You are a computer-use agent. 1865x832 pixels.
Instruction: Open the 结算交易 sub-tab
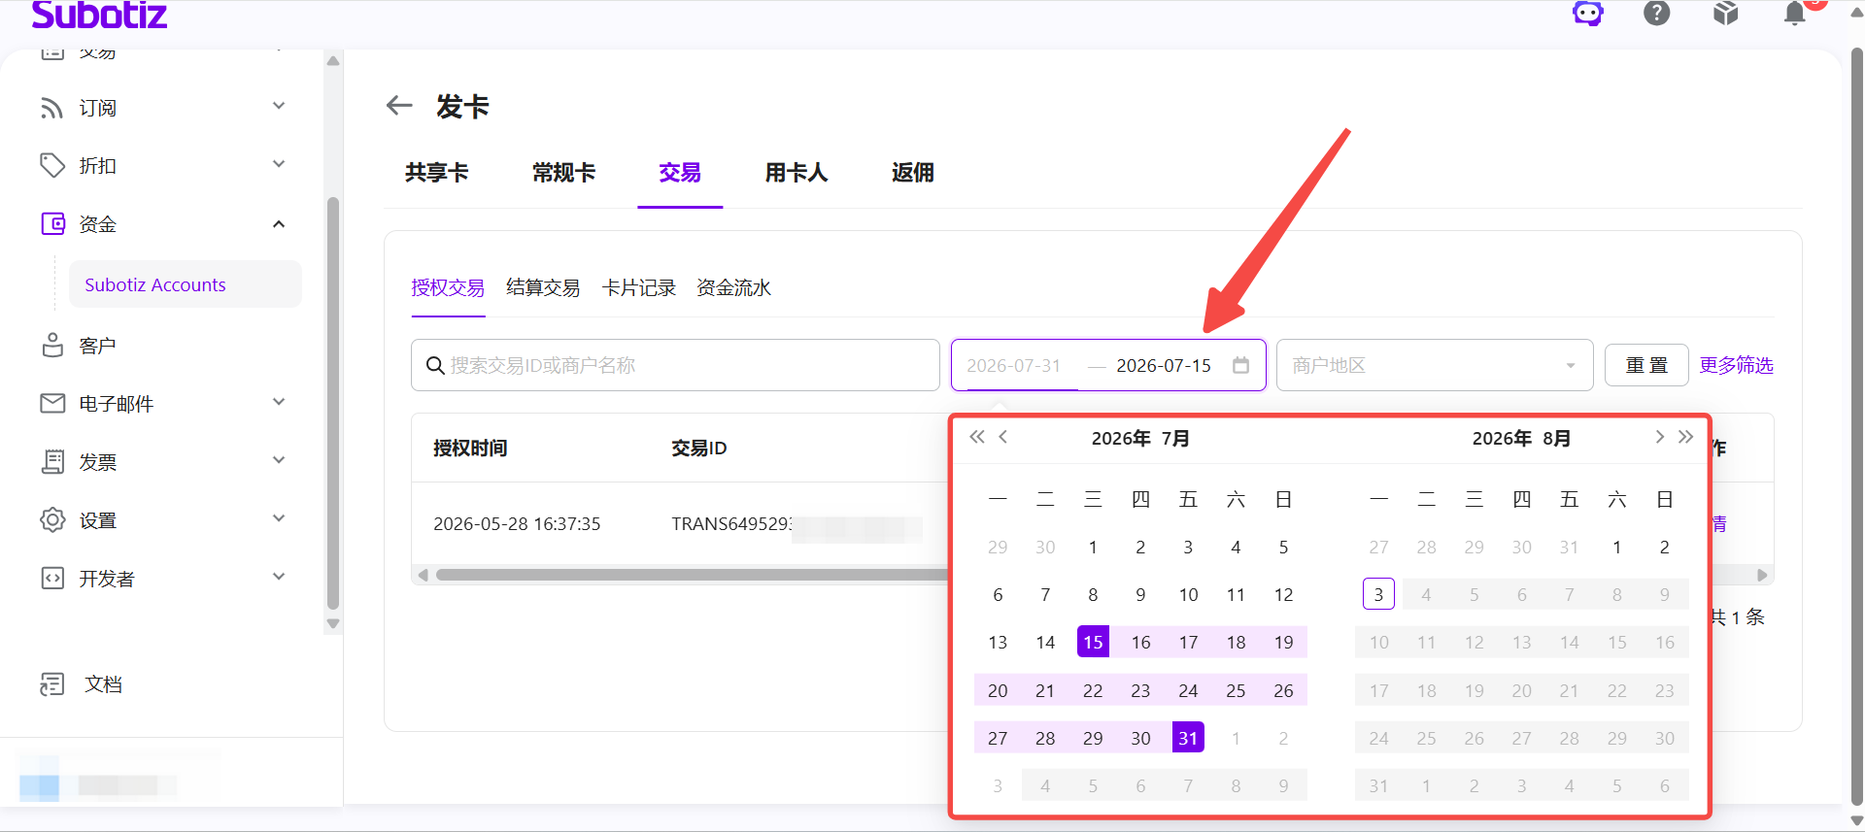tap(543, 287)
